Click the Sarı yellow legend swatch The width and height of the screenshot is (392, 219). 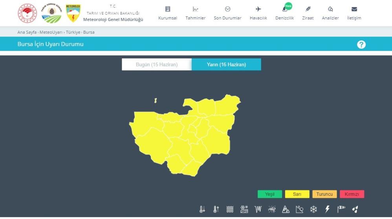click(297, 194)
